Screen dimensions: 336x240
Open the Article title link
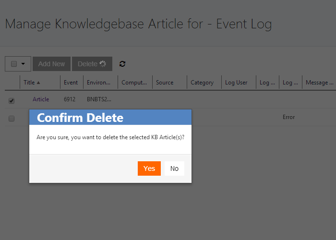(41, 99)
